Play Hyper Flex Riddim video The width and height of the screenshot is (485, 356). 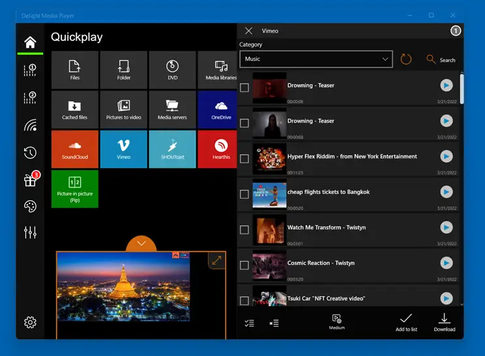(447, 156)
